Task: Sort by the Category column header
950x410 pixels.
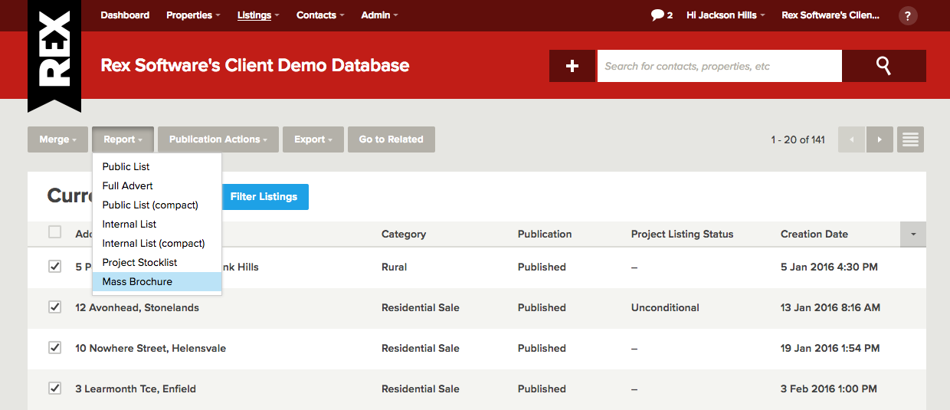Action: pyautogui.click(x=404, y=234)
